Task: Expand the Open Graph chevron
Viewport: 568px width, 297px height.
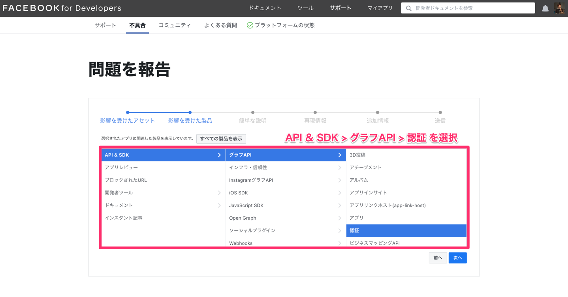Action: (340, 218)
